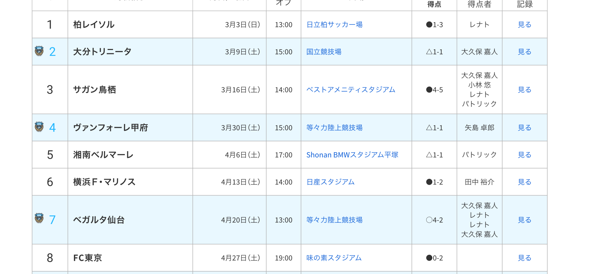This screenshot has width=594, height=274.
Task: Open the Shonan BMWスタジアム平塚 link
Action: (352, 155)
